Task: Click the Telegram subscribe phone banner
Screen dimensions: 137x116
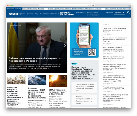Action: click(x=84, y=40)
